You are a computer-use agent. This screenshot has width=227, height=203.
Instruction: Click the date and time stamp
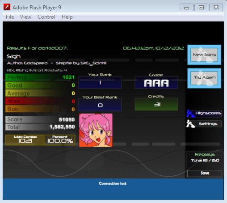[x=153, y=48]
